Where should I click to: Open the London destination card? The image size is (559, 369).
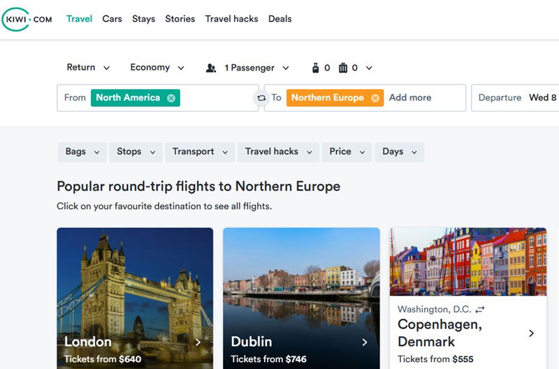(135, 298)
